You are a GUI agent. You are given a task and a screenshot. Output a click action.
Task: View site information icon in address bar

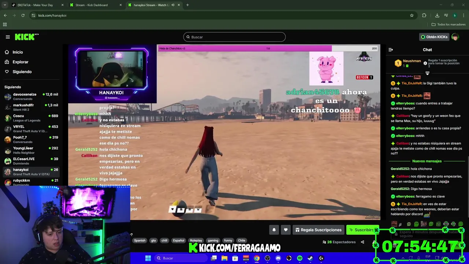[x=33, y=15]
